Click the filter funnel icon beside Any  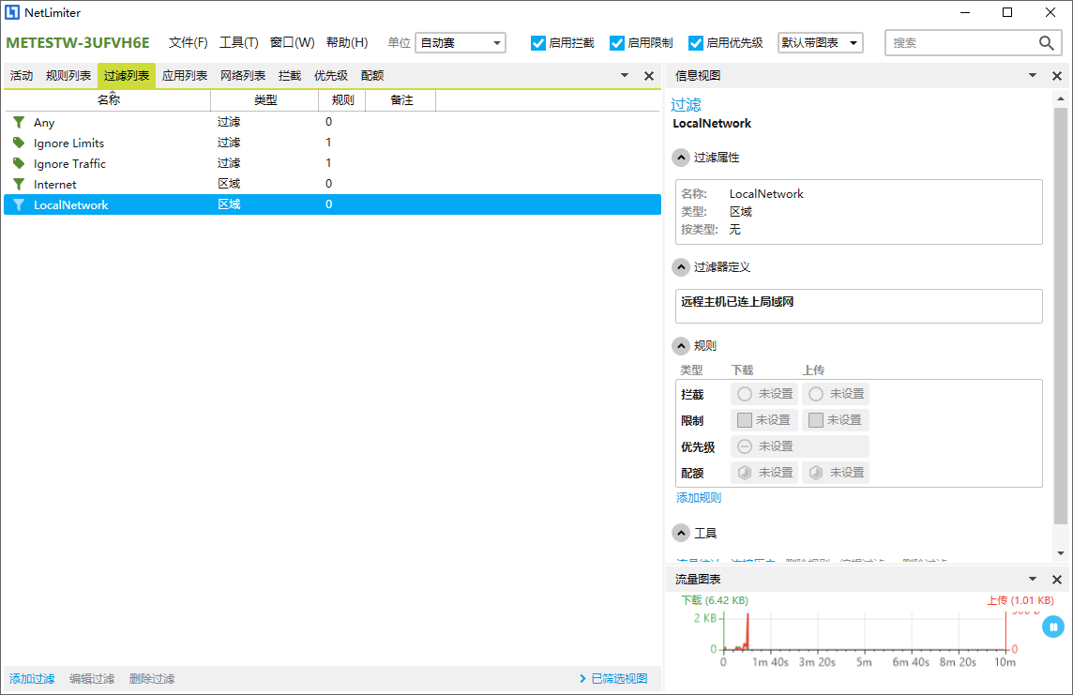pos(19,123)
